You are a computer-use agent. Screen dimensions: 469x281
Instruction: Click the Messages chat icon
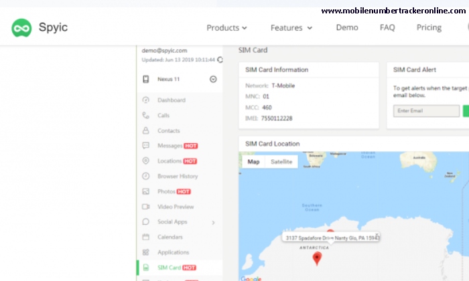tap(145, 146)
